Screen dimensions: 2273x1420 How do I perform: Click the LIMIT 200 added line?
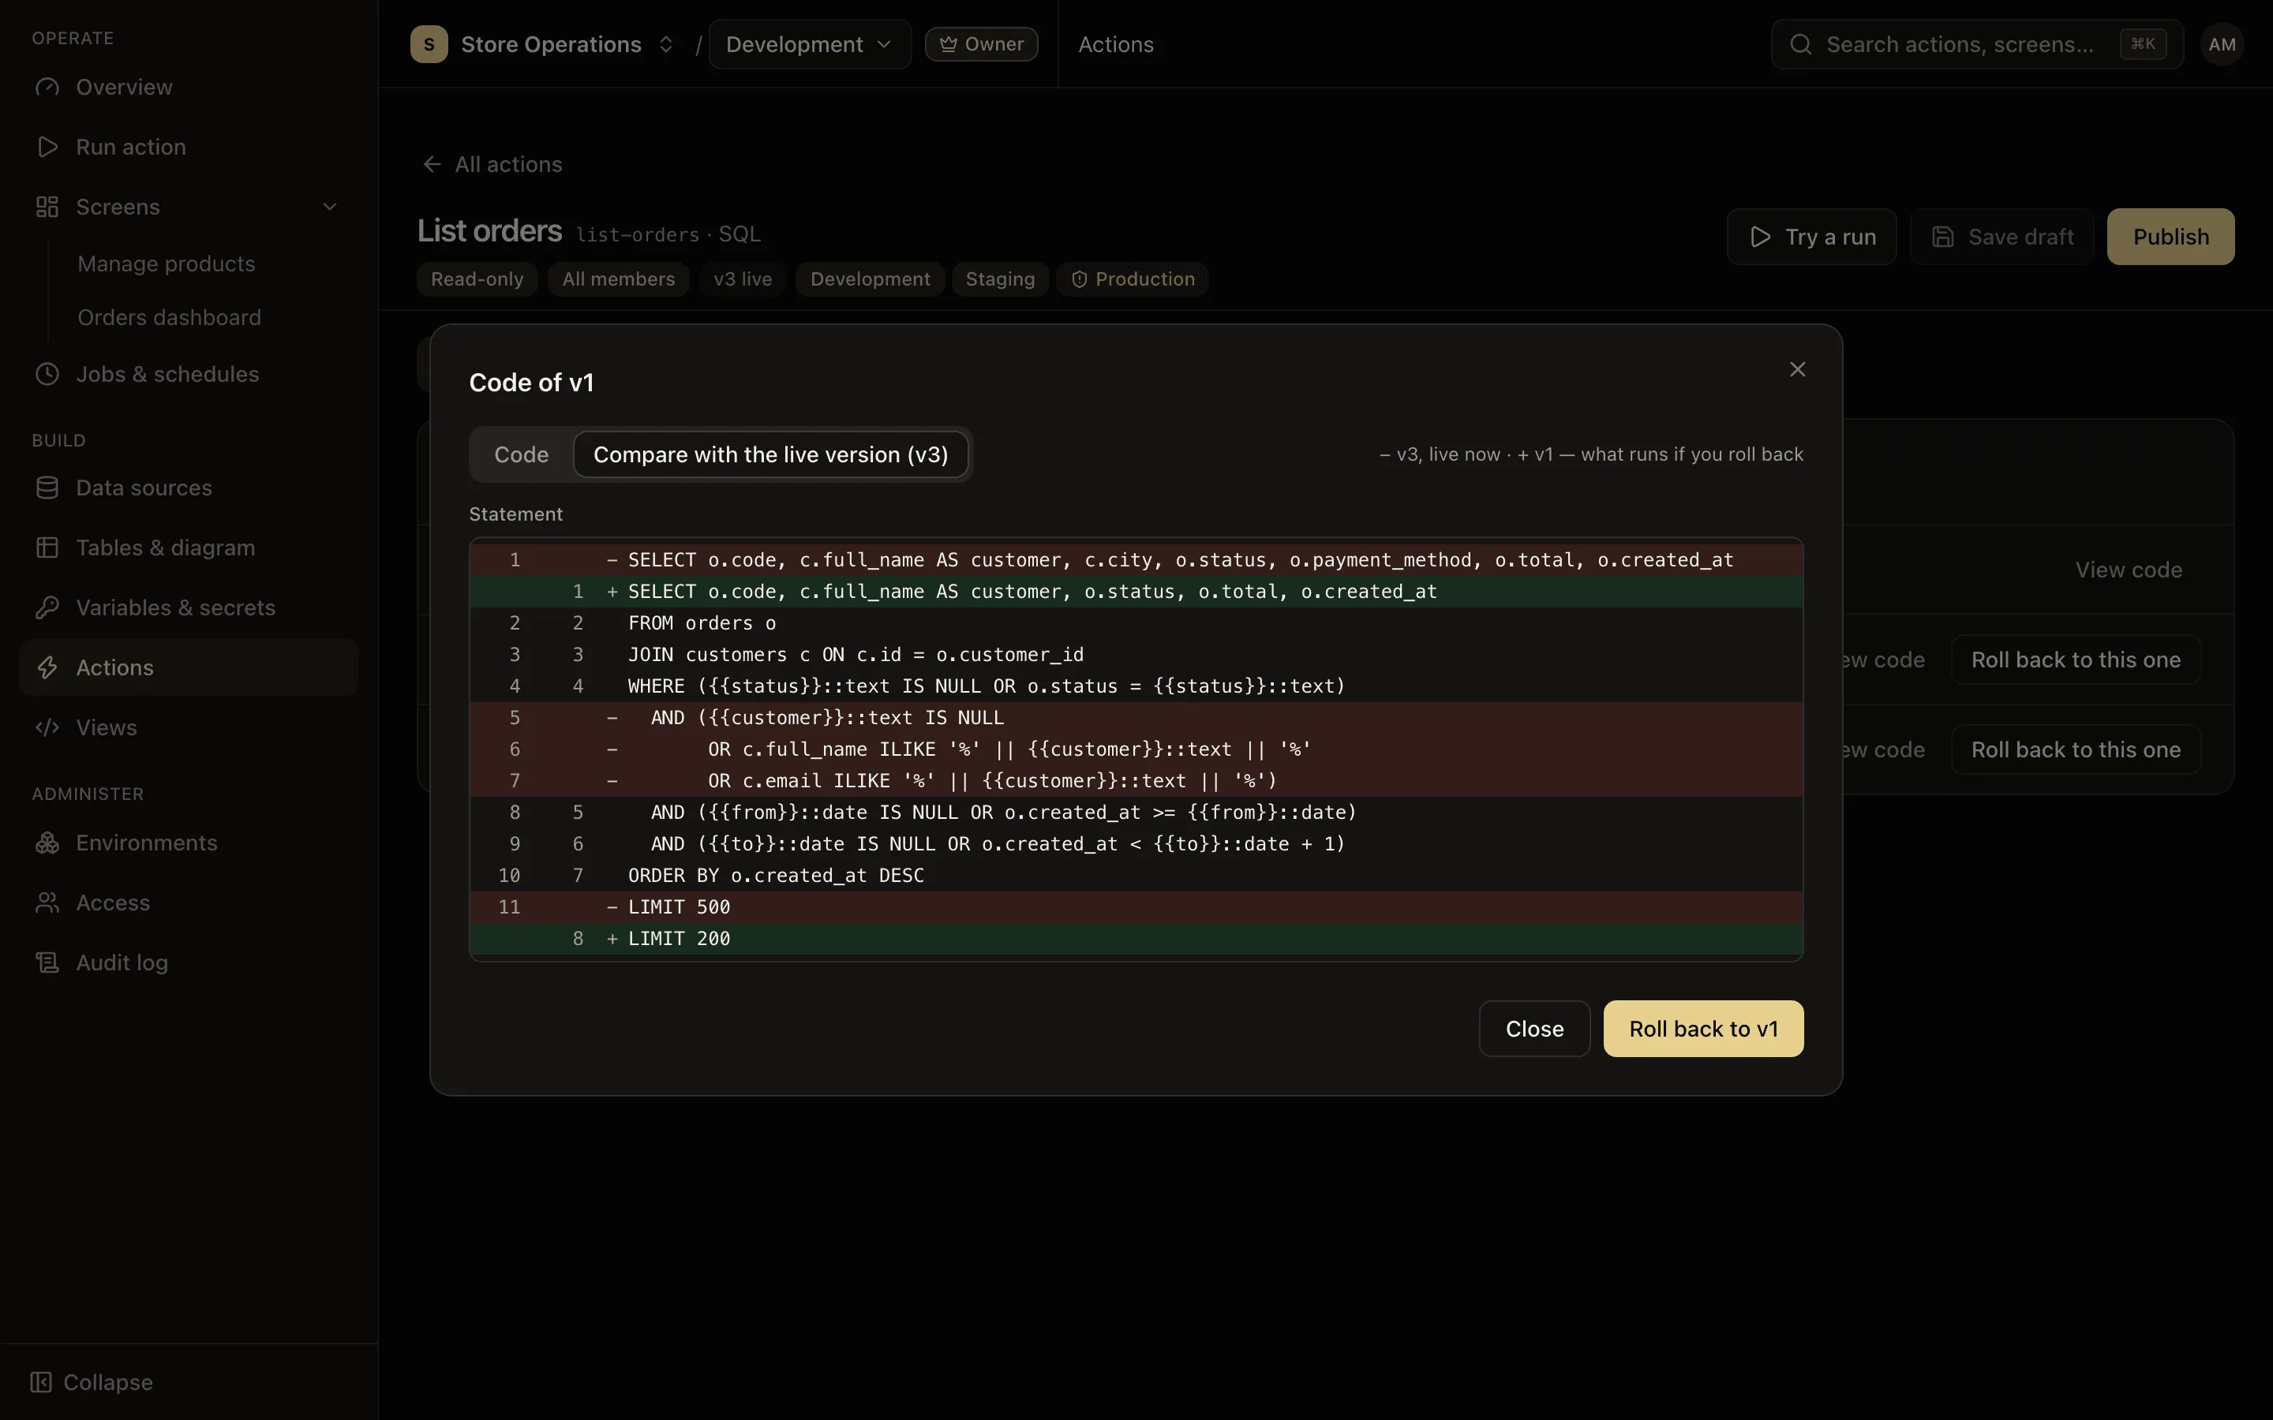(1136, 939)
